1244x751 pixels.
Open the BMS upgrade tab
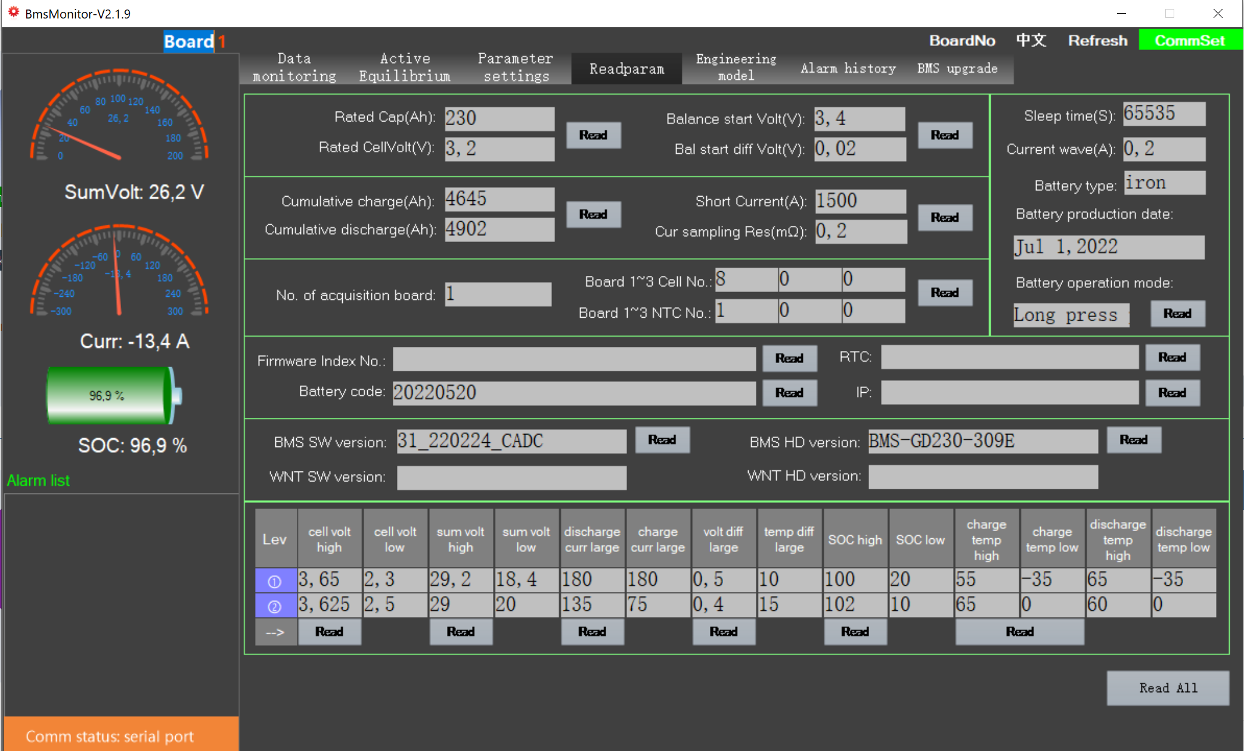pyautogui.click(x=956, y=69)
